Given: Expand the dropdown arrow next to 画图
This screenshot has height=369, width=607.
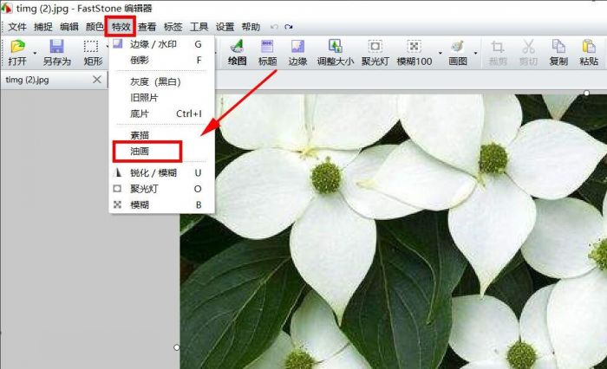Looking at the screenshot, I should (x=475, y=53).
